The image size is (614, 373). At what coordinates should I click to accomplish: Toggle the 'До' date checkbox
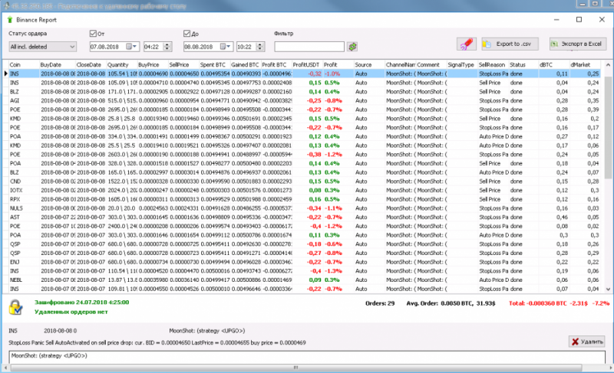pyautogui.click(x=187, y=34)
